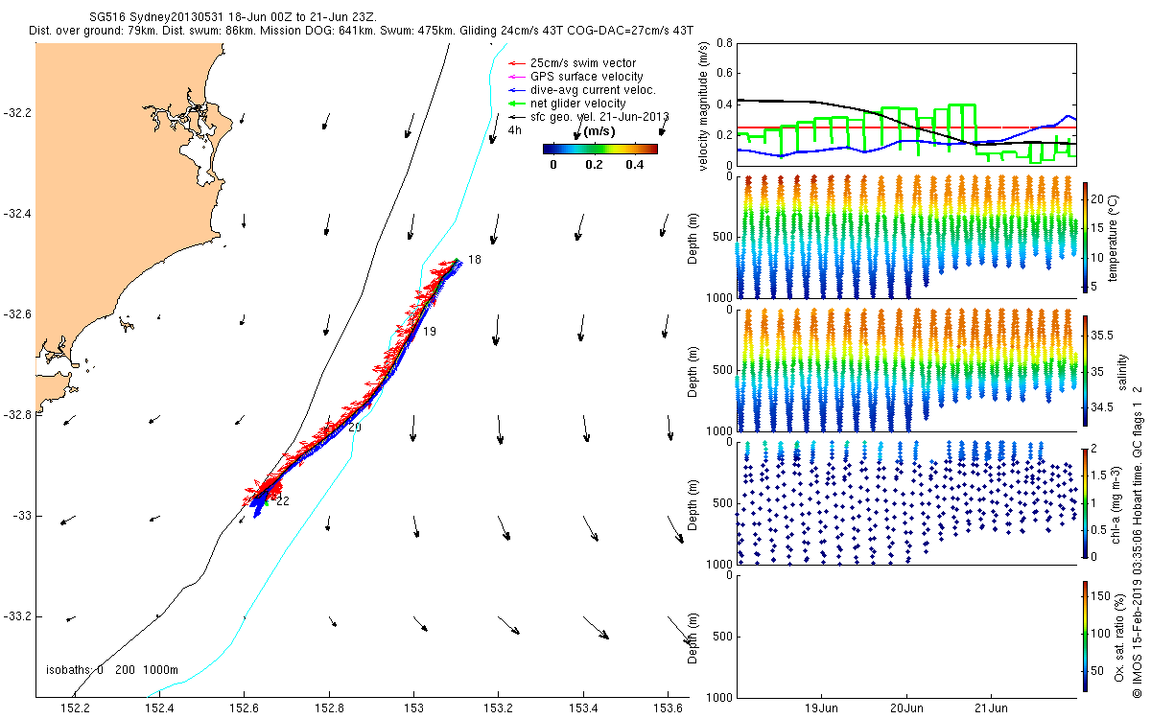Click the '(m/s)' label above the colorbar

(x=599, y=130)
